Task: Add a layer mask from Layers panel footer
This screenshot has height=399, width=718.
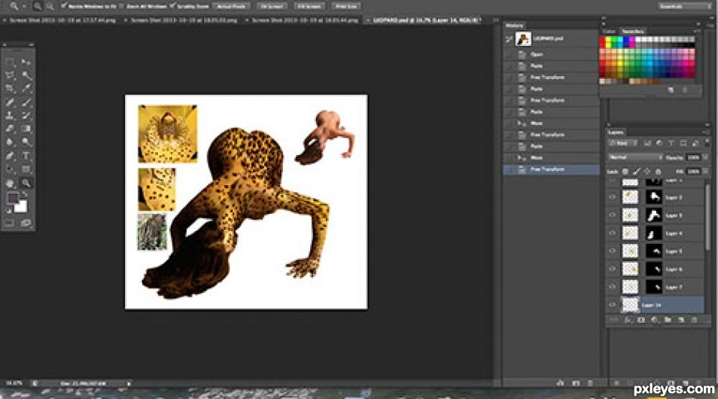Action: click(x=641, y=320)
